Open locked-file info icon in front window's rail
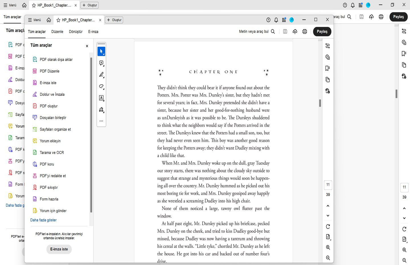This screenshot has width=410, height=265. pyautogui.click(x=328, y=91)
